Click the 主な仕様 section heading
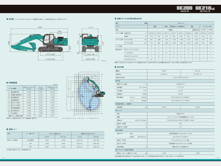221x166 pixels. [120, 67]
